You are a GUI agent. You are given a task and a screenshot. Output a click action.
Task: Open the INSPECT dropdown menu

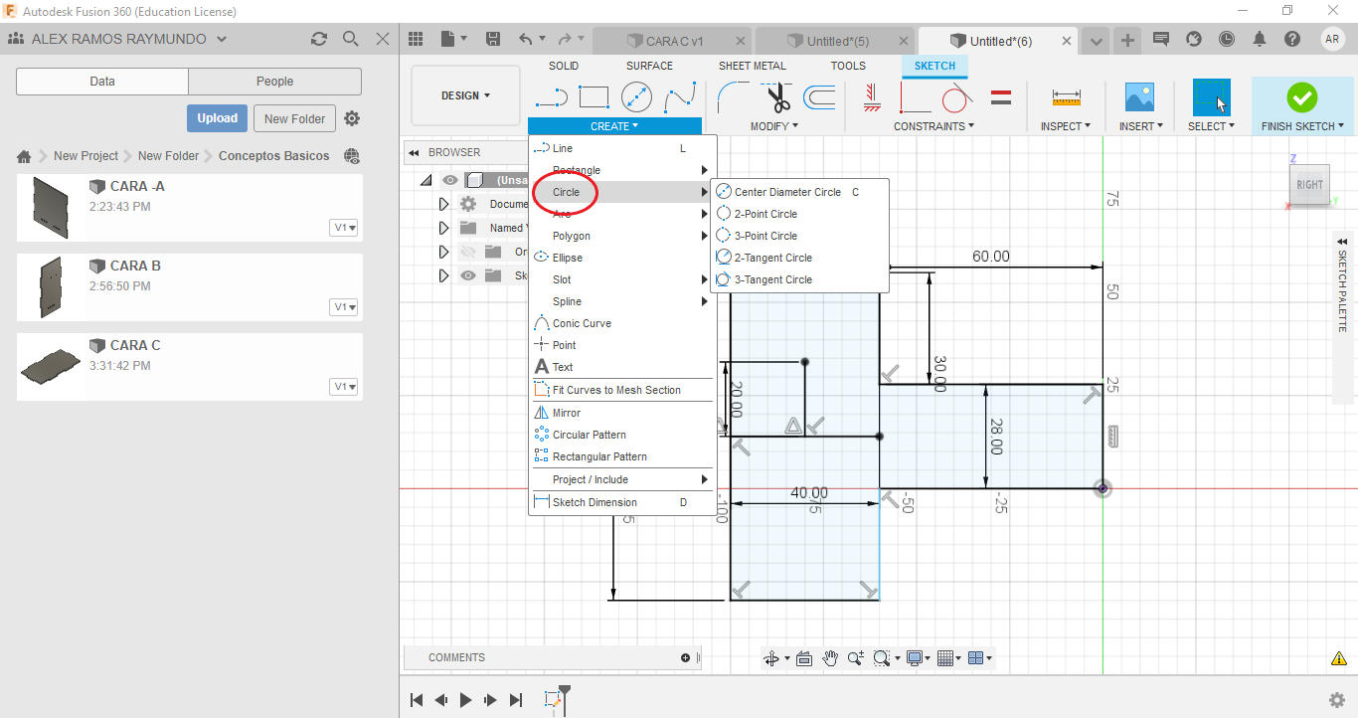click(x=1066, y=126)
